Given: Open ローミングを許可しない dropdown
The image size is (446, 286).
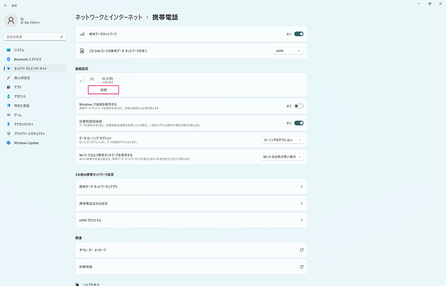Looking at the screenshot, I should tap(282, 140).
